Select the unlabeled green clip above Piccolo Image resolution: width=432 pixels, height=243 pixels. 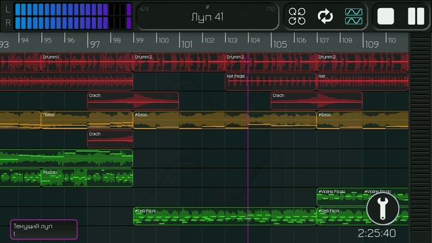[x=66, y=159]
